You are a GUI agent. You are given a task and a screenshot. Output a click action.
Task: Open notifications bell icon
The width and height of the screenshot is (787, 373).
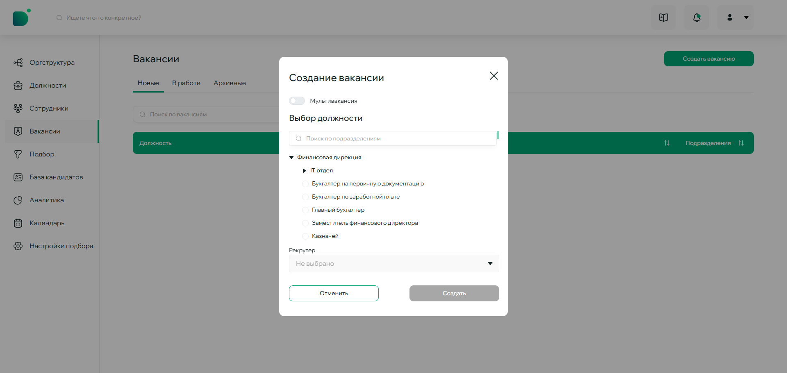(697, 17)
